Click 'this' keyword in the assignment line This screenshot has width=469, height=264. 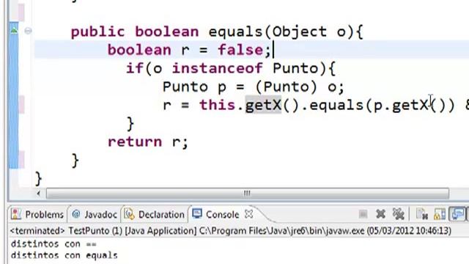218,105
